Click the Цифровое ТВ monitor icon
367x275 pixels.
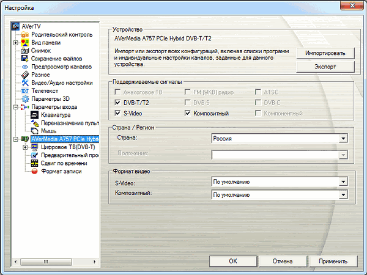pos(35,147)
